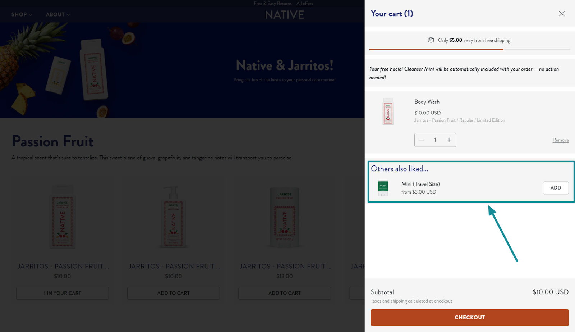
Task: Add second Jarritos Passion Fruit item to cart
Action: (x=173, y=293)
